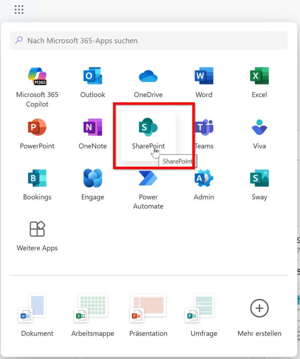The height and width of the screenshot is (359, 300).
Task: Click the app launcher waffle icon
Action: pyautogui.click(x=19, y=10)
